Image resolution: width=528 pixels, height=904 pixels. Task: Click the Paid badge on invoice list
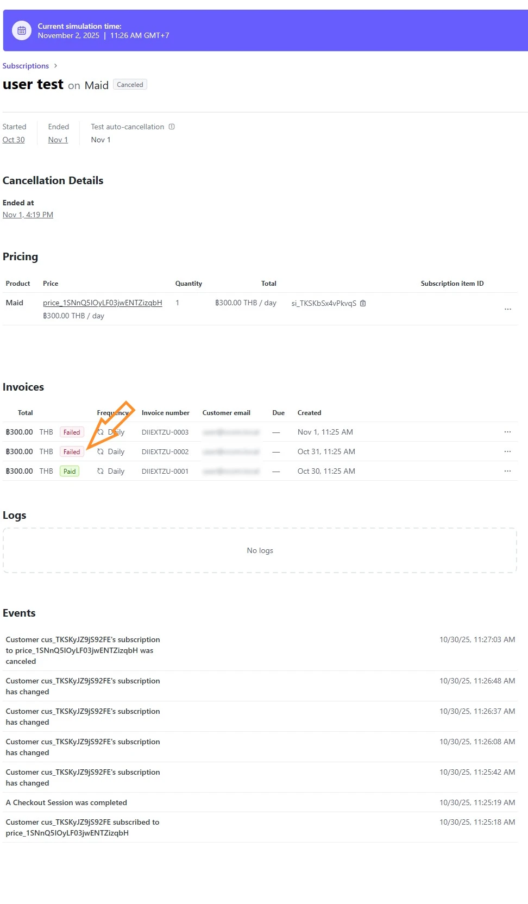click(x=70, y=471)
